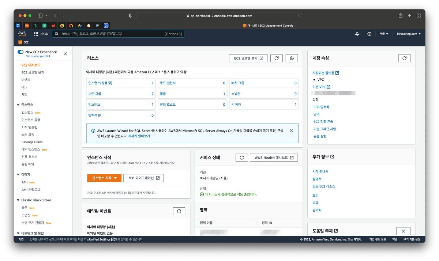Screen dimensions: 439x261
Task: Refresh the 예약된 이벤트 scheduled events panel
Action: point(179,211)
